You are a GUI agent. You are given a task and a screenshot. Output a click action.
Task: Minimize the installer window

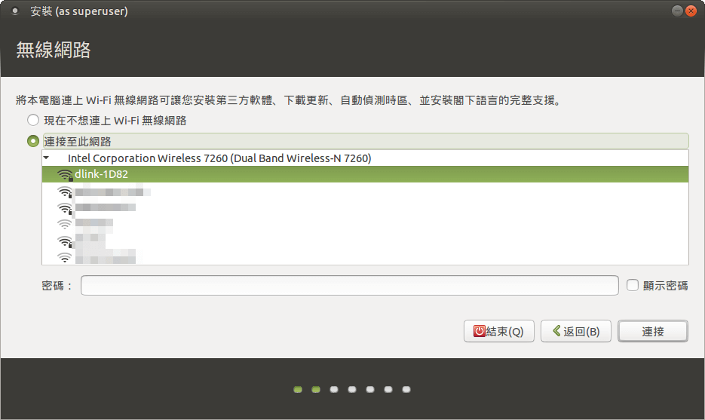(677, 11)
